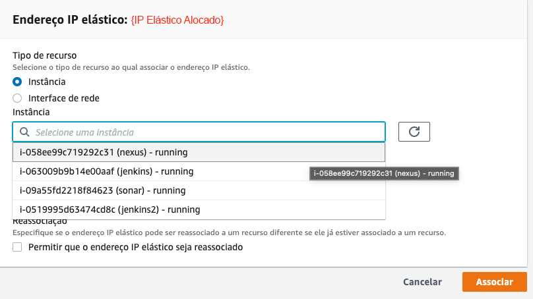The width and height of the screenshot is (533, 299).
Task: Click the red "{IP Elástico Alocado}" text
Action: pos(177,21)
